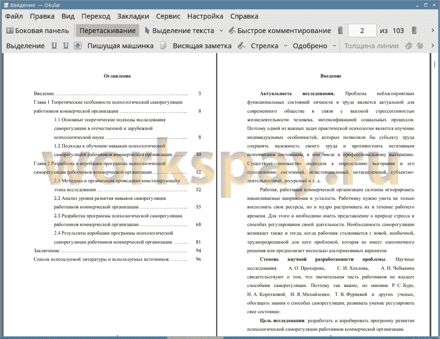Open the Закладки menu
The width and height of the screenshot is (440, 339).
point(133,16)
